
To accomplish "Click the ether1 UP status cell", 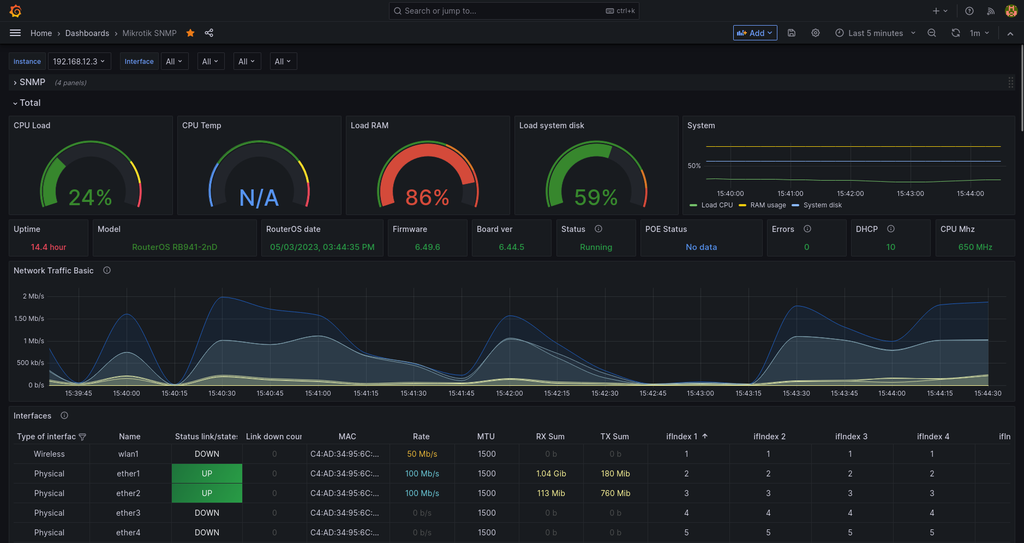I will pyautogui.click(x=207, y=474).
